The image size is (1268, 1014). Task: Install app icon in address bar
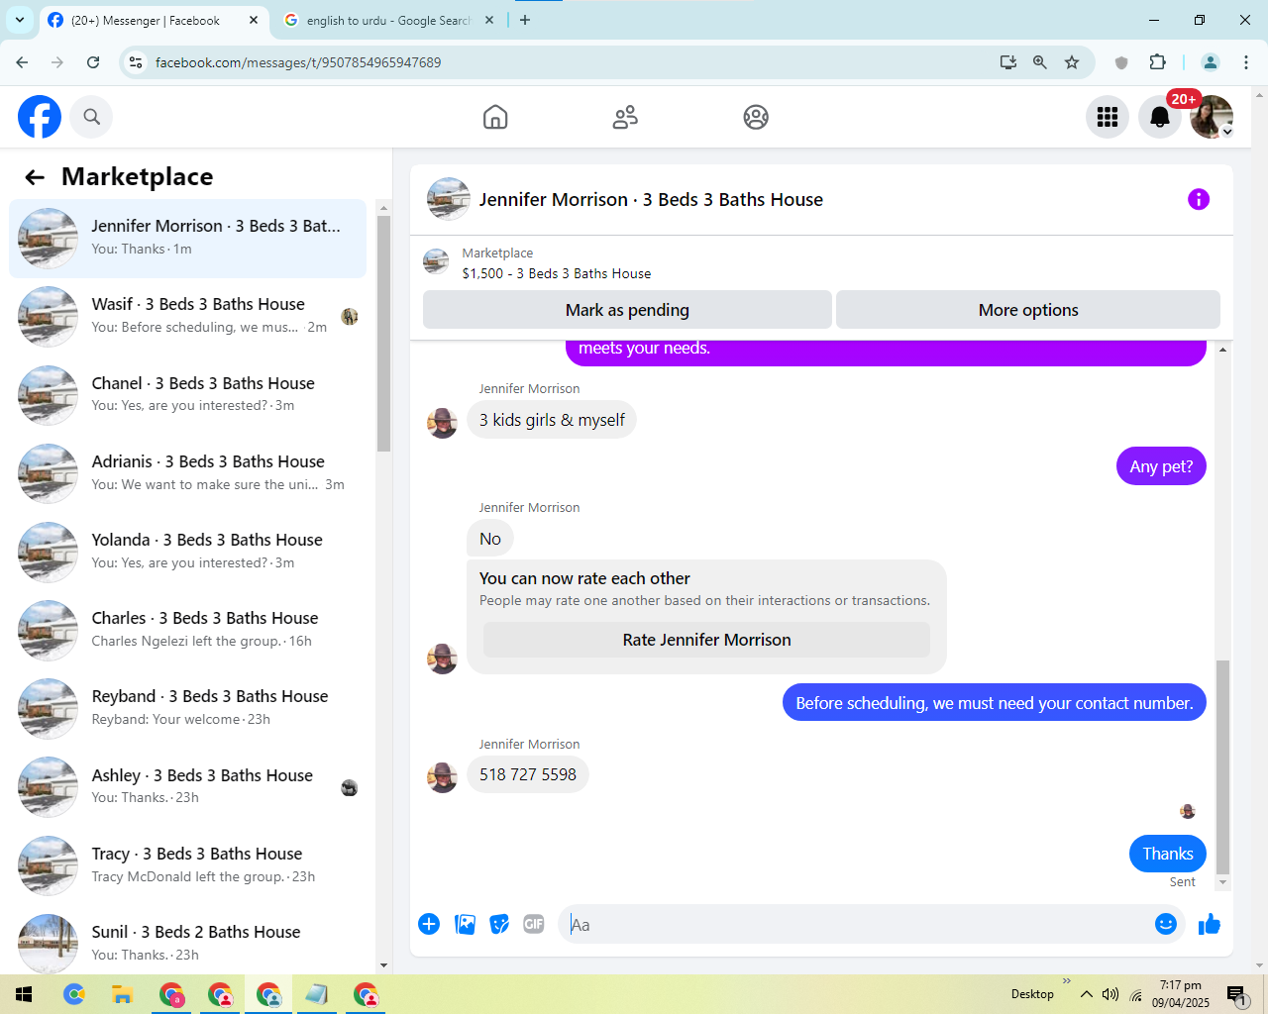point(1008,62)
